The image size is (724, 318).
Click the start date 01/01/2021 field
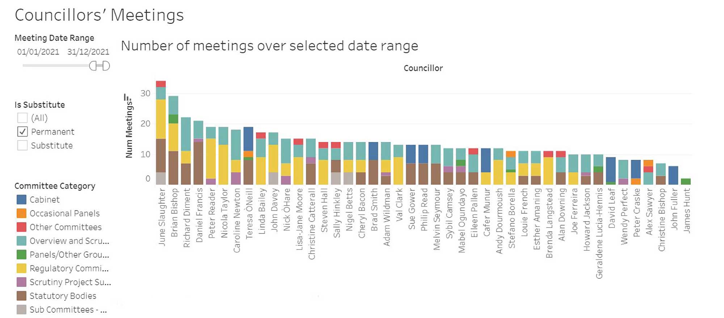coord(38,52)
